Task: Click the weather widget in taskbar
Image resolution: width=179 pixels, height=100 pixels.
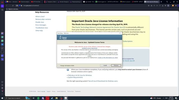Action: (x=156, y=98)
